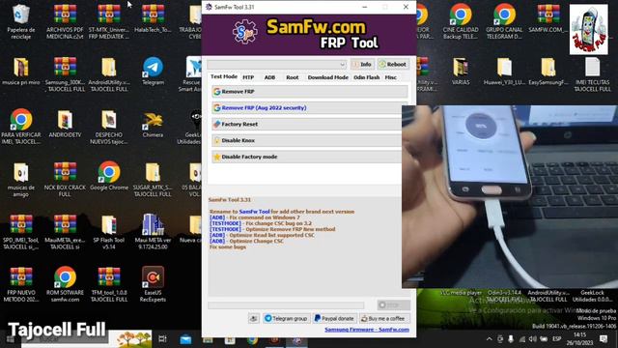This screenshot has height=348, width=618.
Task: Open the PARA VERIFICAR IMEI Chrome shortcut
Action: (x=20, y=127)
